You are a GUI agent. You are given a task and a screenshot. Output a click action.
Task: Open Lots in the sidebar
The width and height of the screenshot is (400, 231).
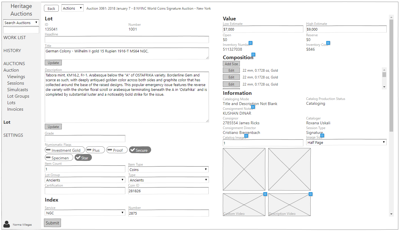11,103
